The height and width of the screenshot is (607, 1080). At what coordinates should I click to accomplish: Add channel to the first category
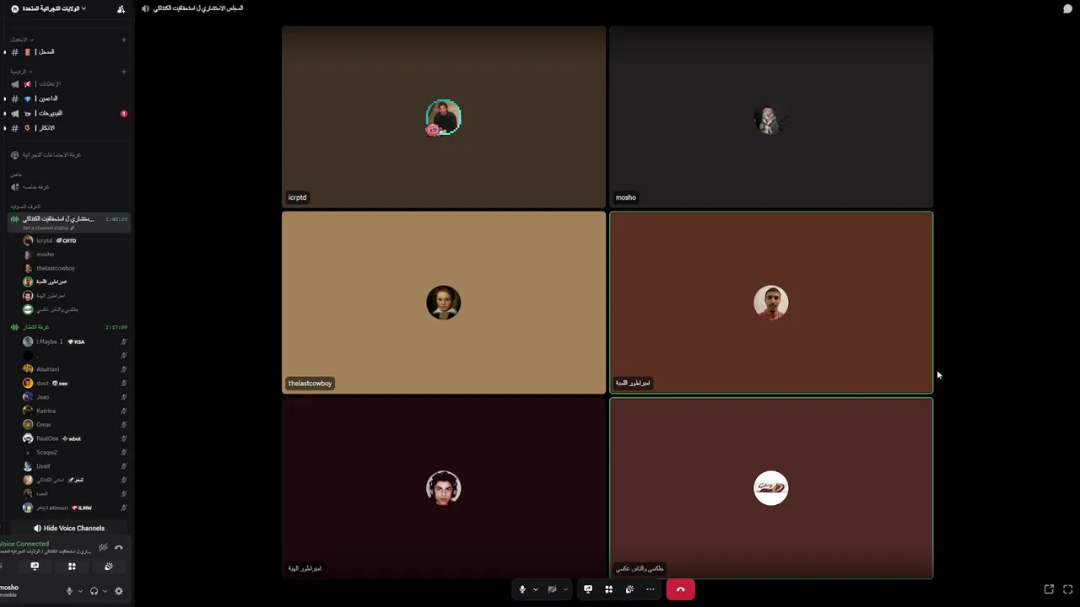pyautogui.click(x=124, y=40)
